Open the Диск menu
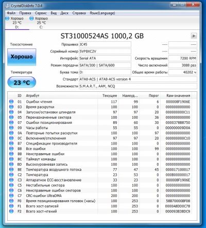 (x=64, y=13)
